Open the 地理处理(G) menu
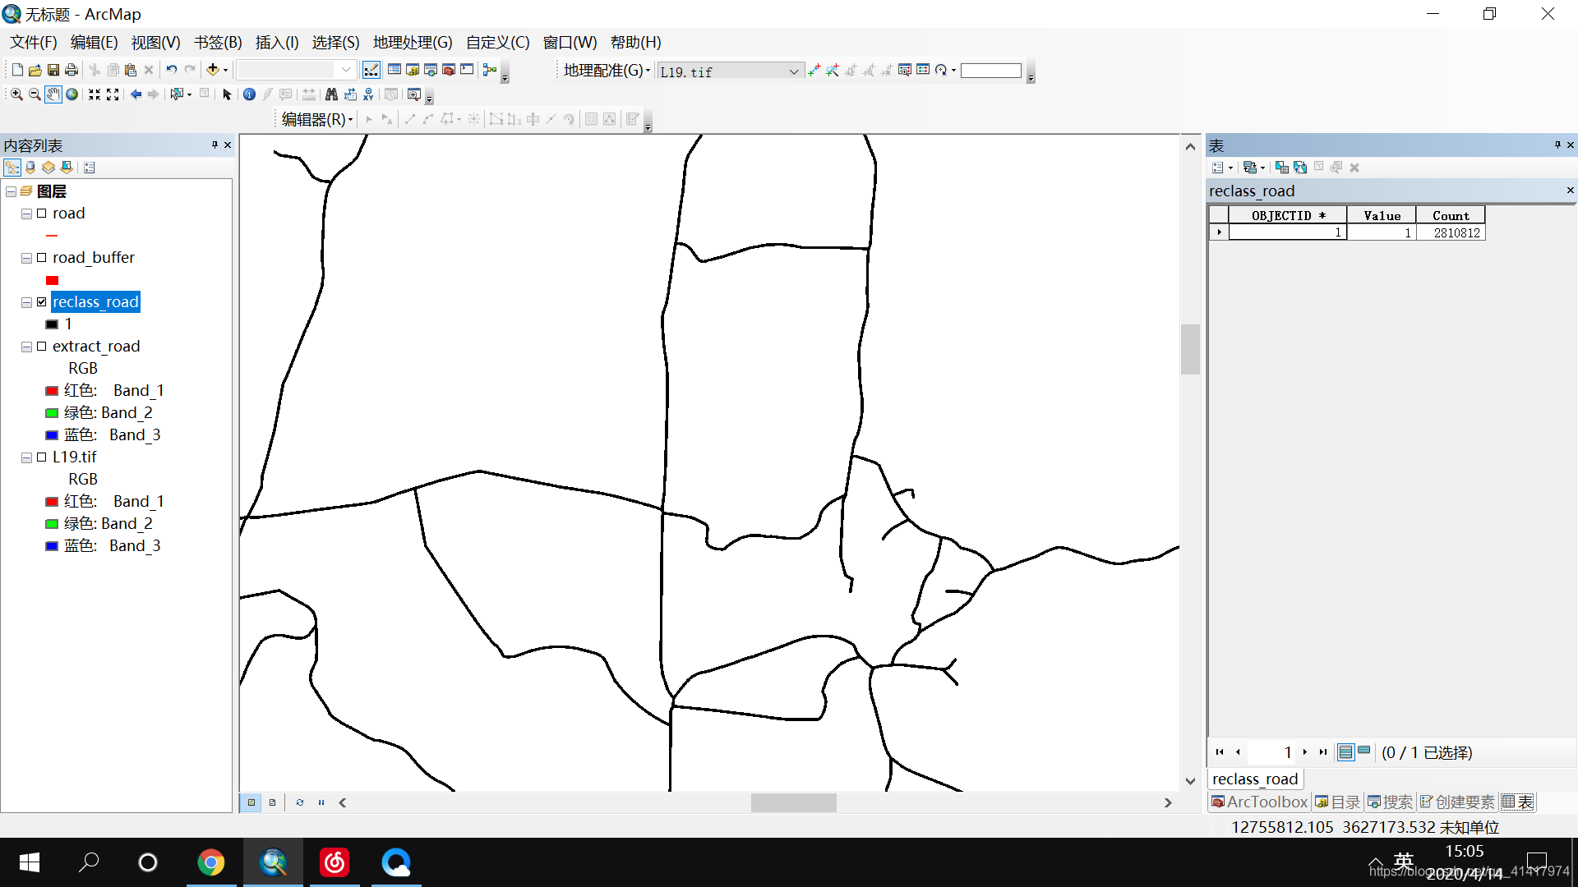The image size is (1578, 887). click(x=413, y=43)
